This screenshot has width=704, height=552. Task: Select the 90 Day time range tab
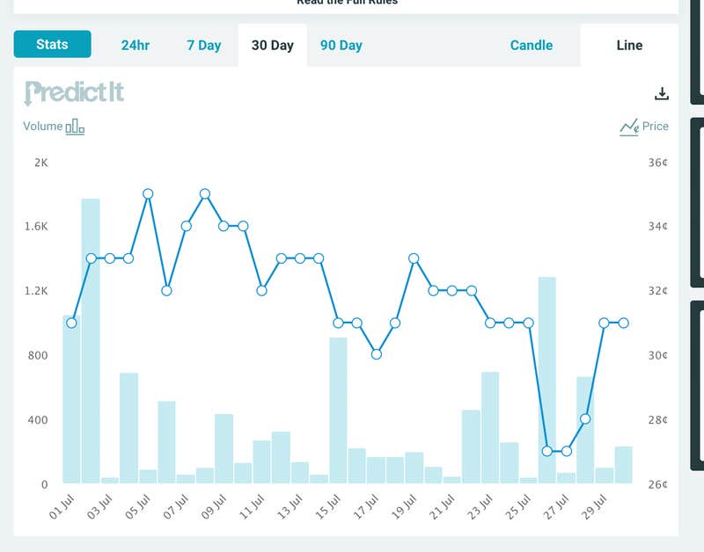[x=341, y=45]
